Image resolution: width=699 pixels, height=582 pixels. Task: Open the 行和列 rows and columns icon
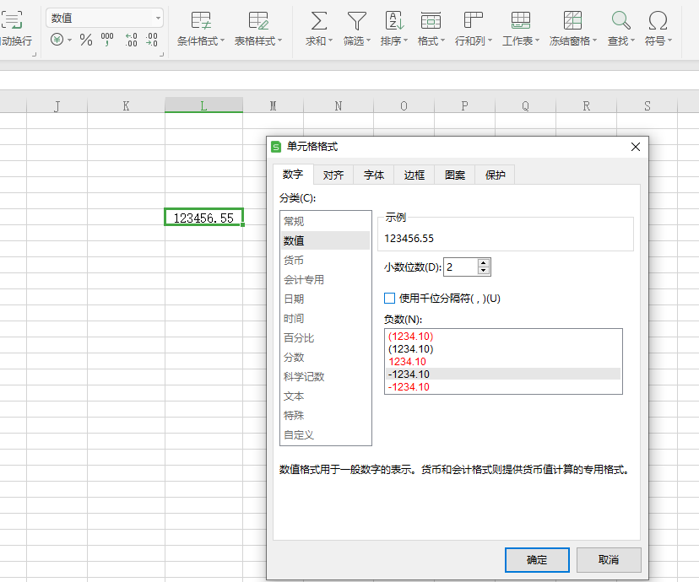(x=473, y=21)
